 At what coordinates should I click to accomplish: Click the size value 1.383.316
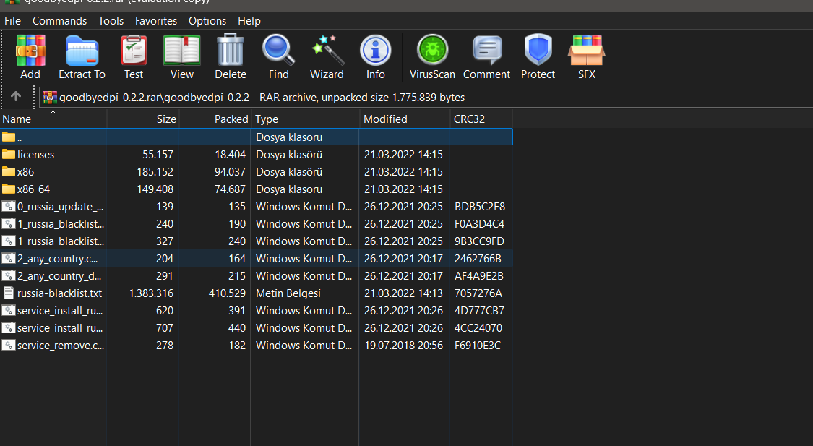[151, 293]
